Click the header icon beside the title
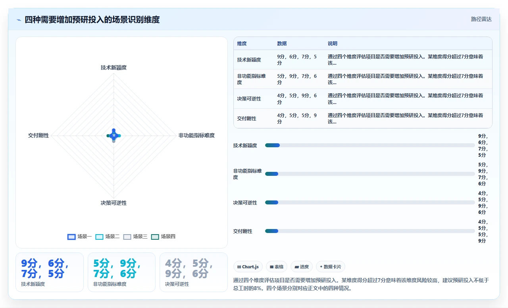Screen dimensions: 508x308 point(19,20)
